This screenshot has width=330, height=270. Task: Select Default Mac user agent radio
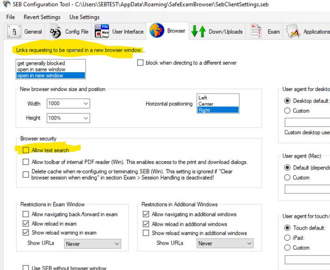[x=287, y=168]
